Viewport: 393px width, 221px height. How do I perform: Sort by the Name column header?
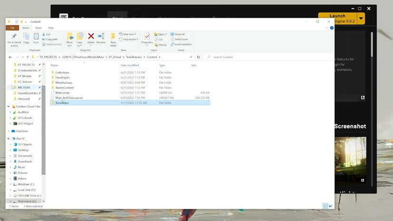54,65
